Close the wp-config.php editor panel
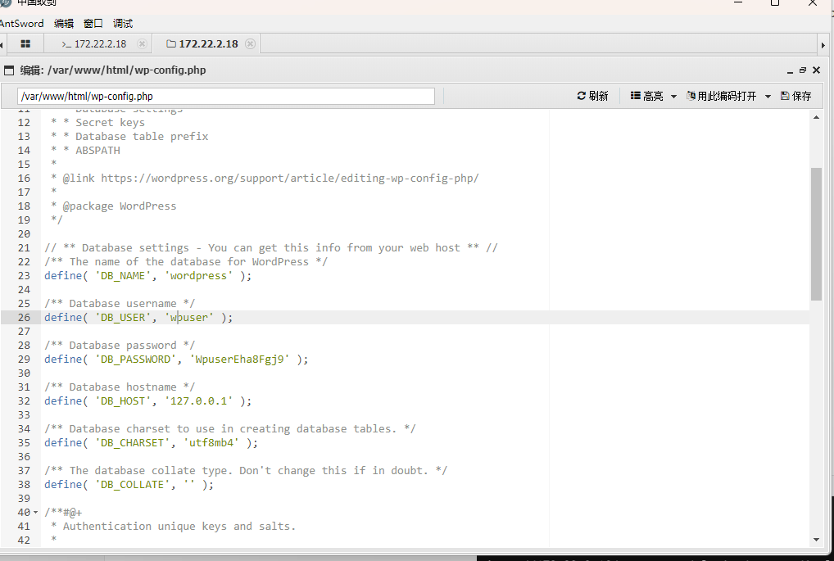 [814, 70]
